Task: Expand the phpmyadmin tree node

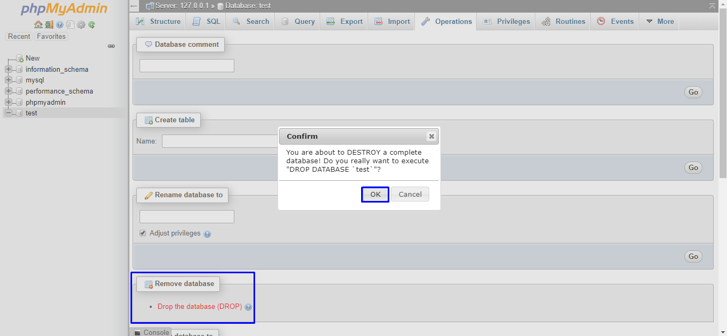Action: tap(8, 103)
